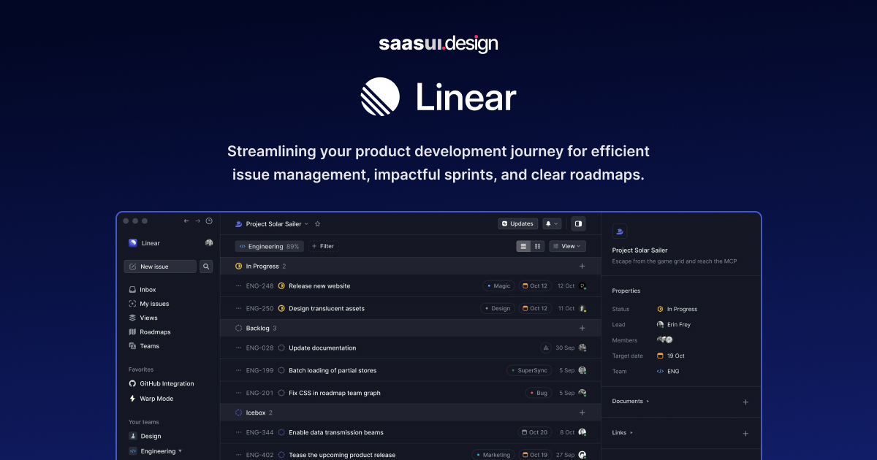877x460 pixels.
Task: Click the add Filter button
Action: (323, 246)
